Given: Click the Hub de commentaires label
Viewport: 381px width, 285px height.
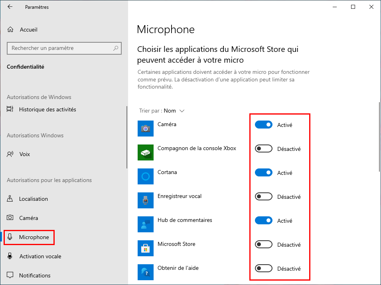Looking at the screenshot, I should (x=185, y=220).
